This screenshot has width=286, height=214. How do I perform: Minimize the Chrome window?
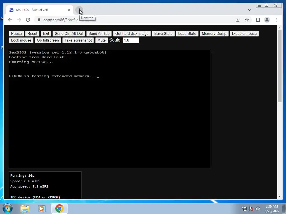(x=259, y=6)
